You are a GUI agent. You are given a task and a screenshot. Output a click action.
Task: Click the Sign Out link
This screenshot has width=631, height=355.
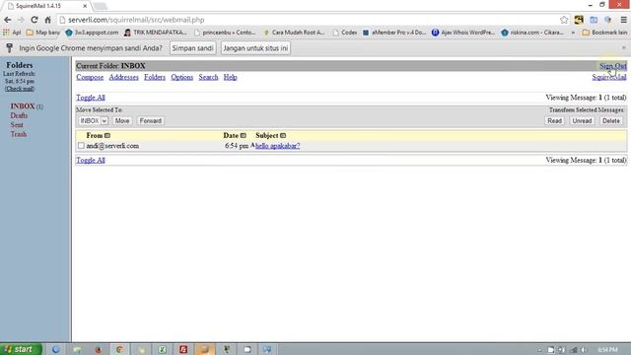(x=613, y=66)
